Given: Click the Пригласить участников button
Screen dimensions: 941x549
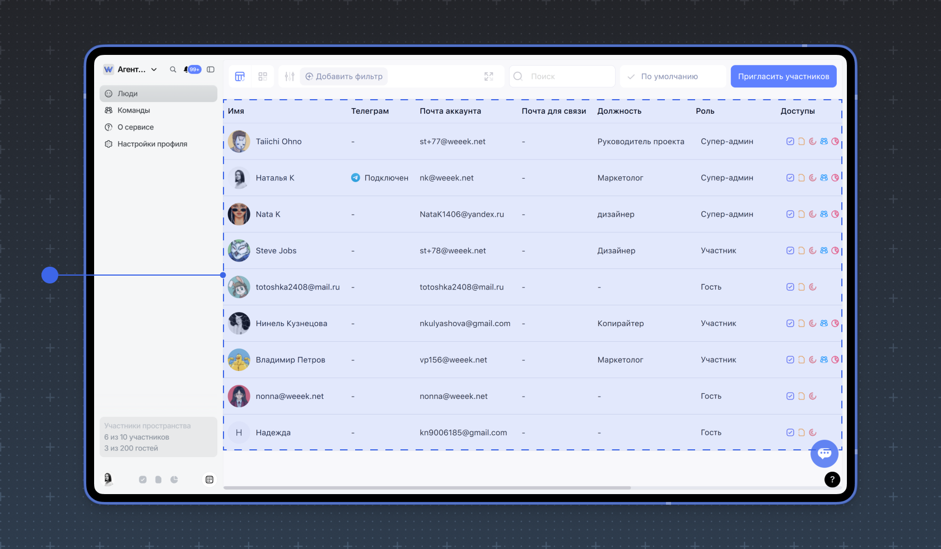Looking at the screenshot, I should (783, 77).
